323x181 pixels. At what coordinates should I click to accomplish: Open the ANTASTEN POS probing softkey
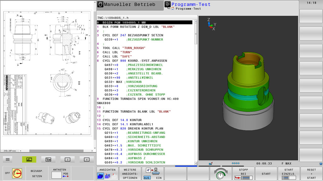point(60,173)
